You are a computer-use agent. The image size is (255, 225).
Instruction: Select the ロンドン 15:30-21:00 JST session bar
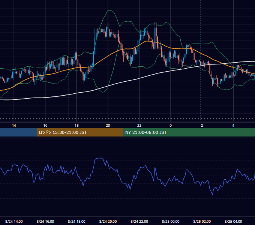click(x=79, y=132)
